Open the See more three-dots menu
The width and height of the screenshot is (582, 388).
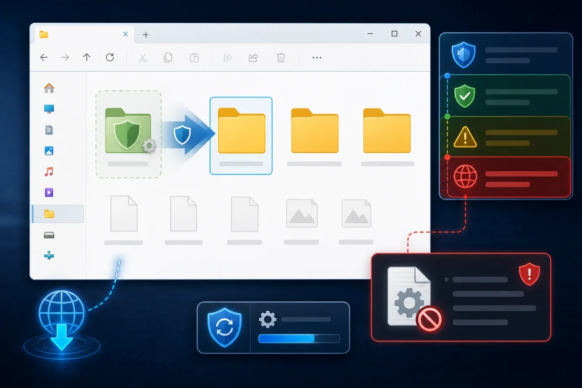317,58
